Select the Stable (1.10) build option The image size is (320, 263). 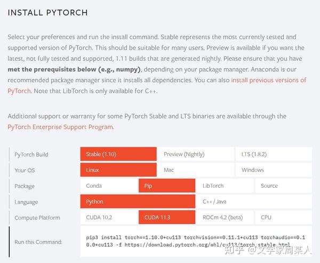coord(118,154)
